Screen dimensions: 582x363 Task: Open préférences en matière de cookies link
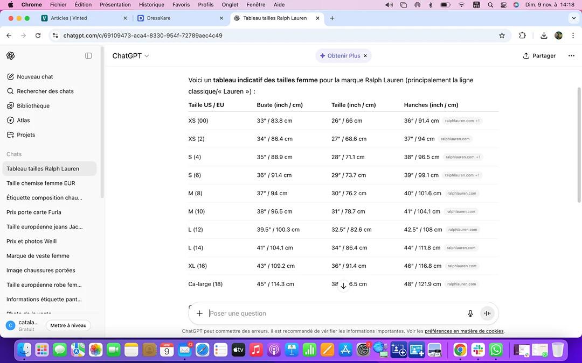464,331
